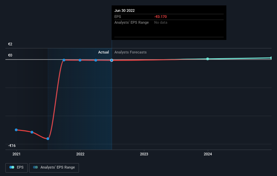Select the EPS data point in early 2022 after the year mark
This screenshot has width=277, height=176.
pyautogui.click(x=96, y=60)
